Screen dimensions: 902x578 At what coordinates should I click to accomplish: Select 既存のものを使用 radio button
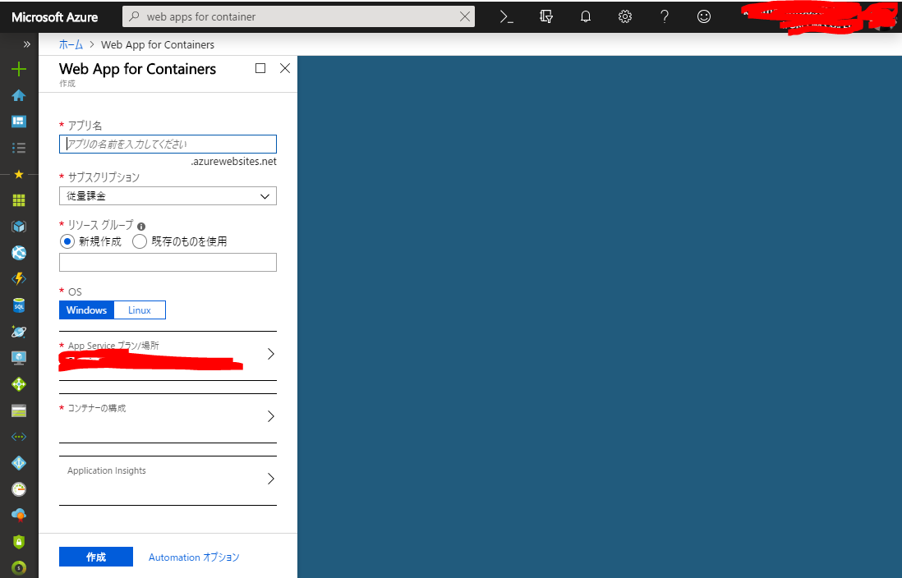click(x=139, y=241)
